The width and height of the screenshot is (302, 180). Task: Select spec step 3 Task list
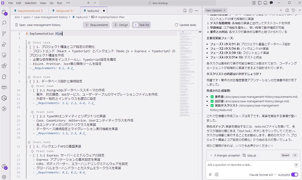click(x=141, y=25)
